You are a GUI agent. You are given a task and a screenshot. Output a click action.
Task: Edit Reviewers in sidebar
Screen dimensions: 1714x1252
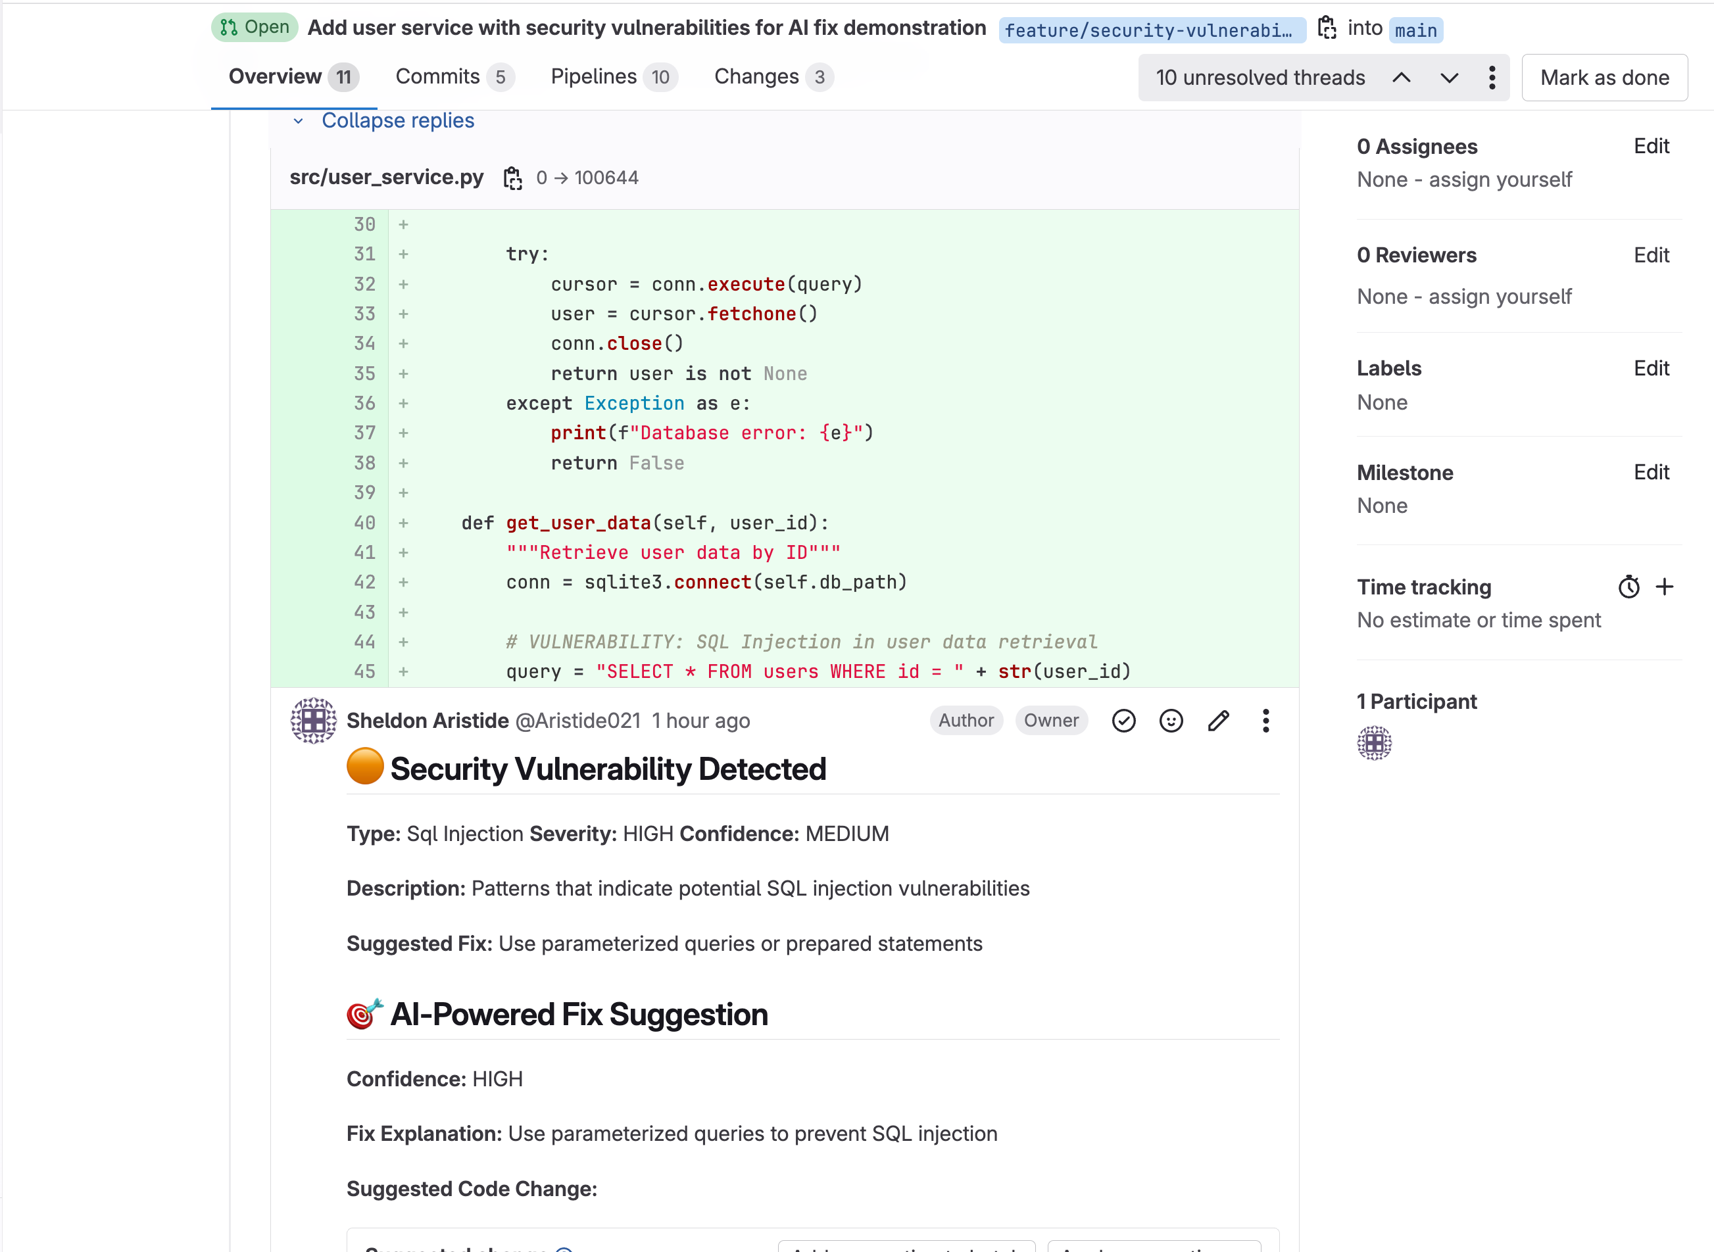[1651, 255]
